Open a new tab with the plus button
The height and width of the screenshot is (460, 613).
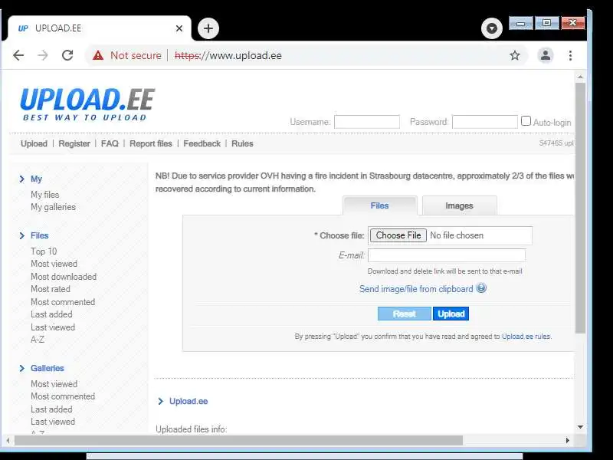pos(208,28)
